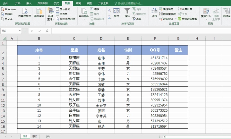Click Sort A to Z ascending icon
Viewport: 231px width, 139px height.
tap(110, 11)
